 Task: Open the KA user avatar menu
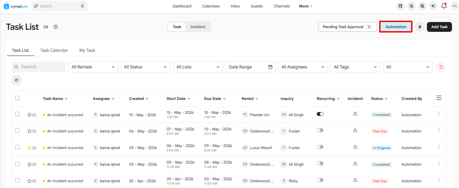(x=455, y=6)
